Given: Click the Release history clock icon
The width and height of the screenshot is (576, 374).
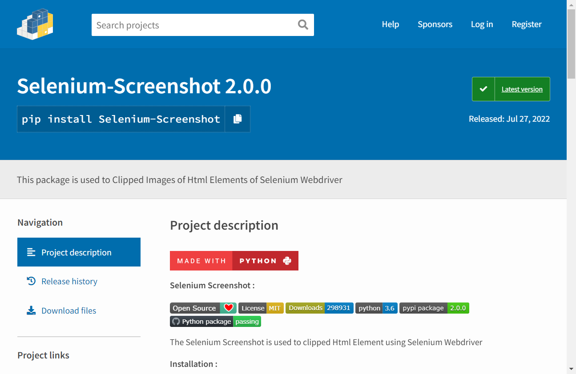Looking at the screenshot, I should pyautogui.click(x=31, y=281).
